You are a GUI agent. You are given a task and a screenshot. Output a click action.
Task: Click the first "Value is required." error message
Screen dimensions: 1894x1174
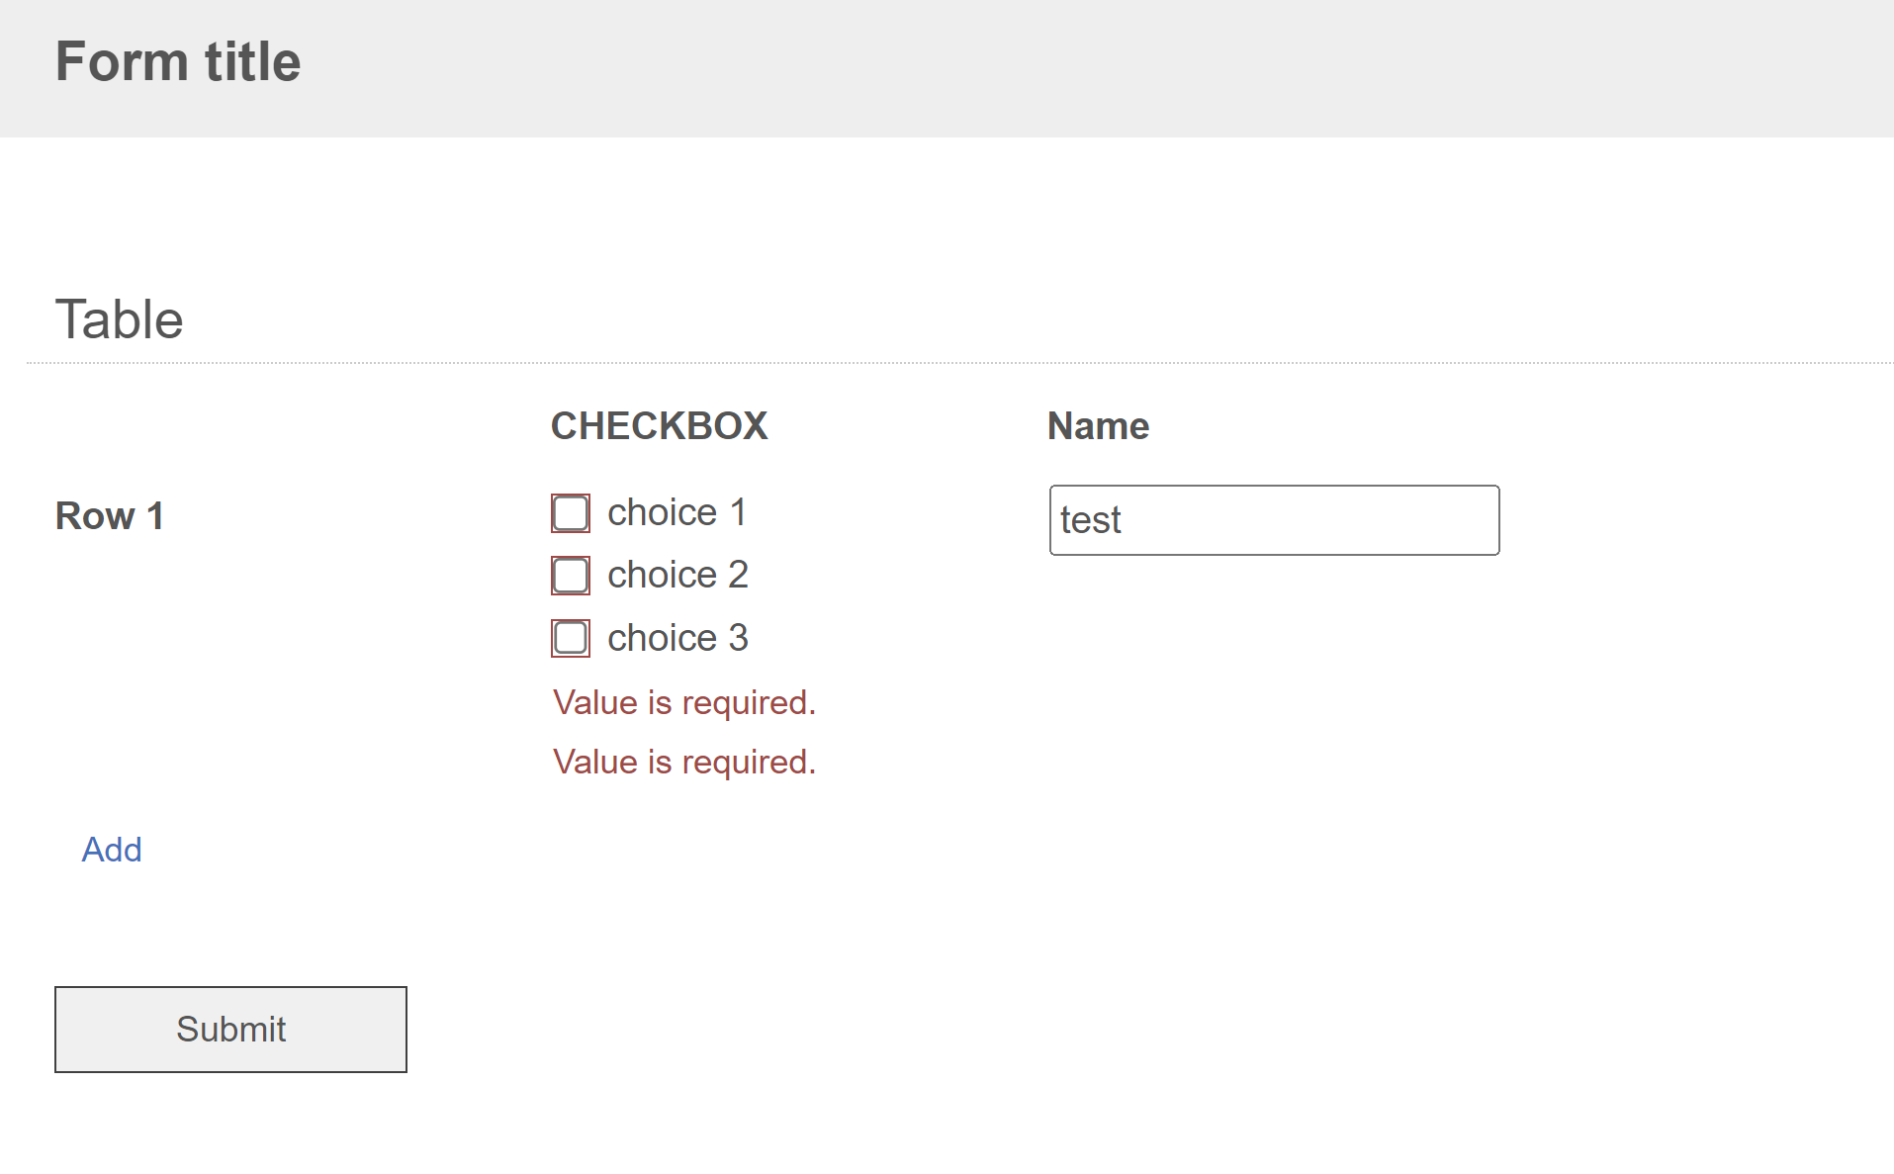click(x=683, y=703)
